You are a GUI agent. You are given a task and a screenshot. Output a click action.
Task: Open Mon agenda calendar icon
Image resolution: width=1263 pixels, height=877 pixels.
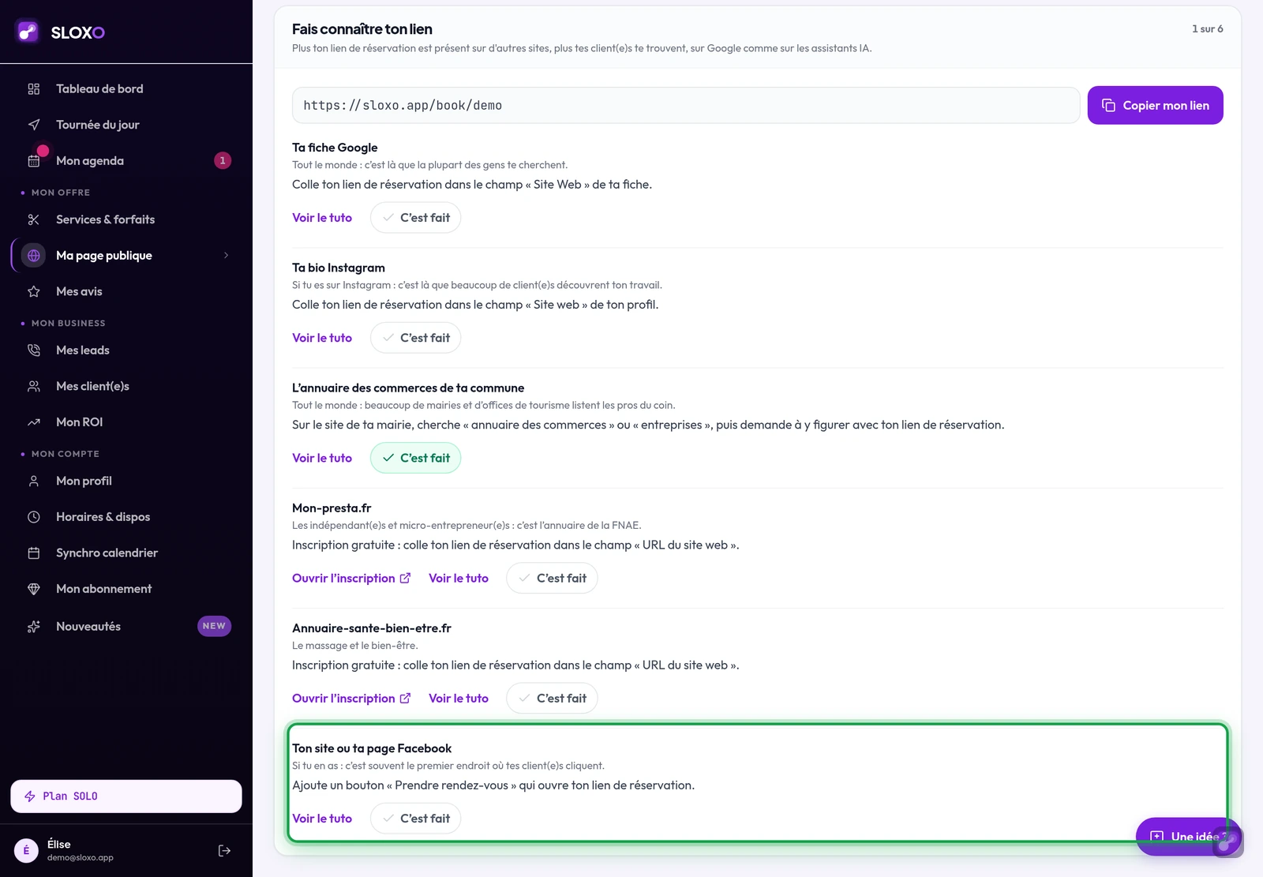tap(34, 161)
